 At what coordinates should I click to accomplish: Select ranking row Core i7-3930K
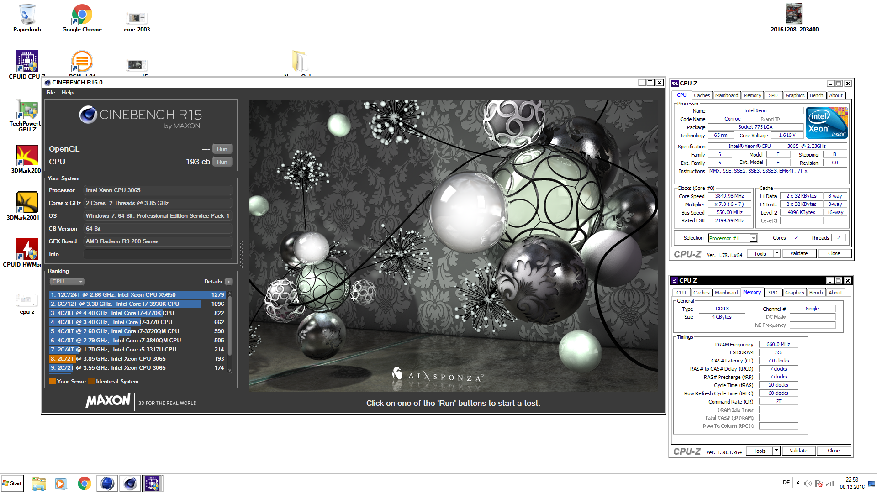tap(137, 304)
